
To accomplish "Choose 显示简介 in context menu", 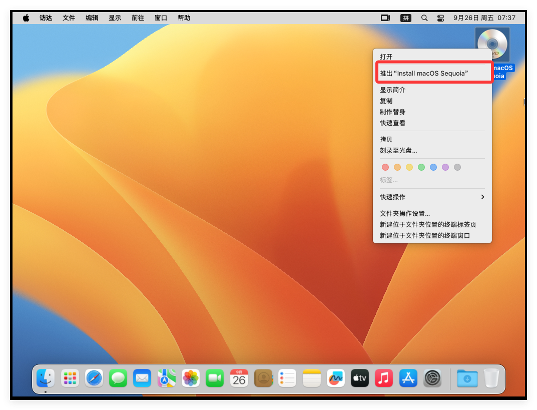I will [x=432, y=90].
